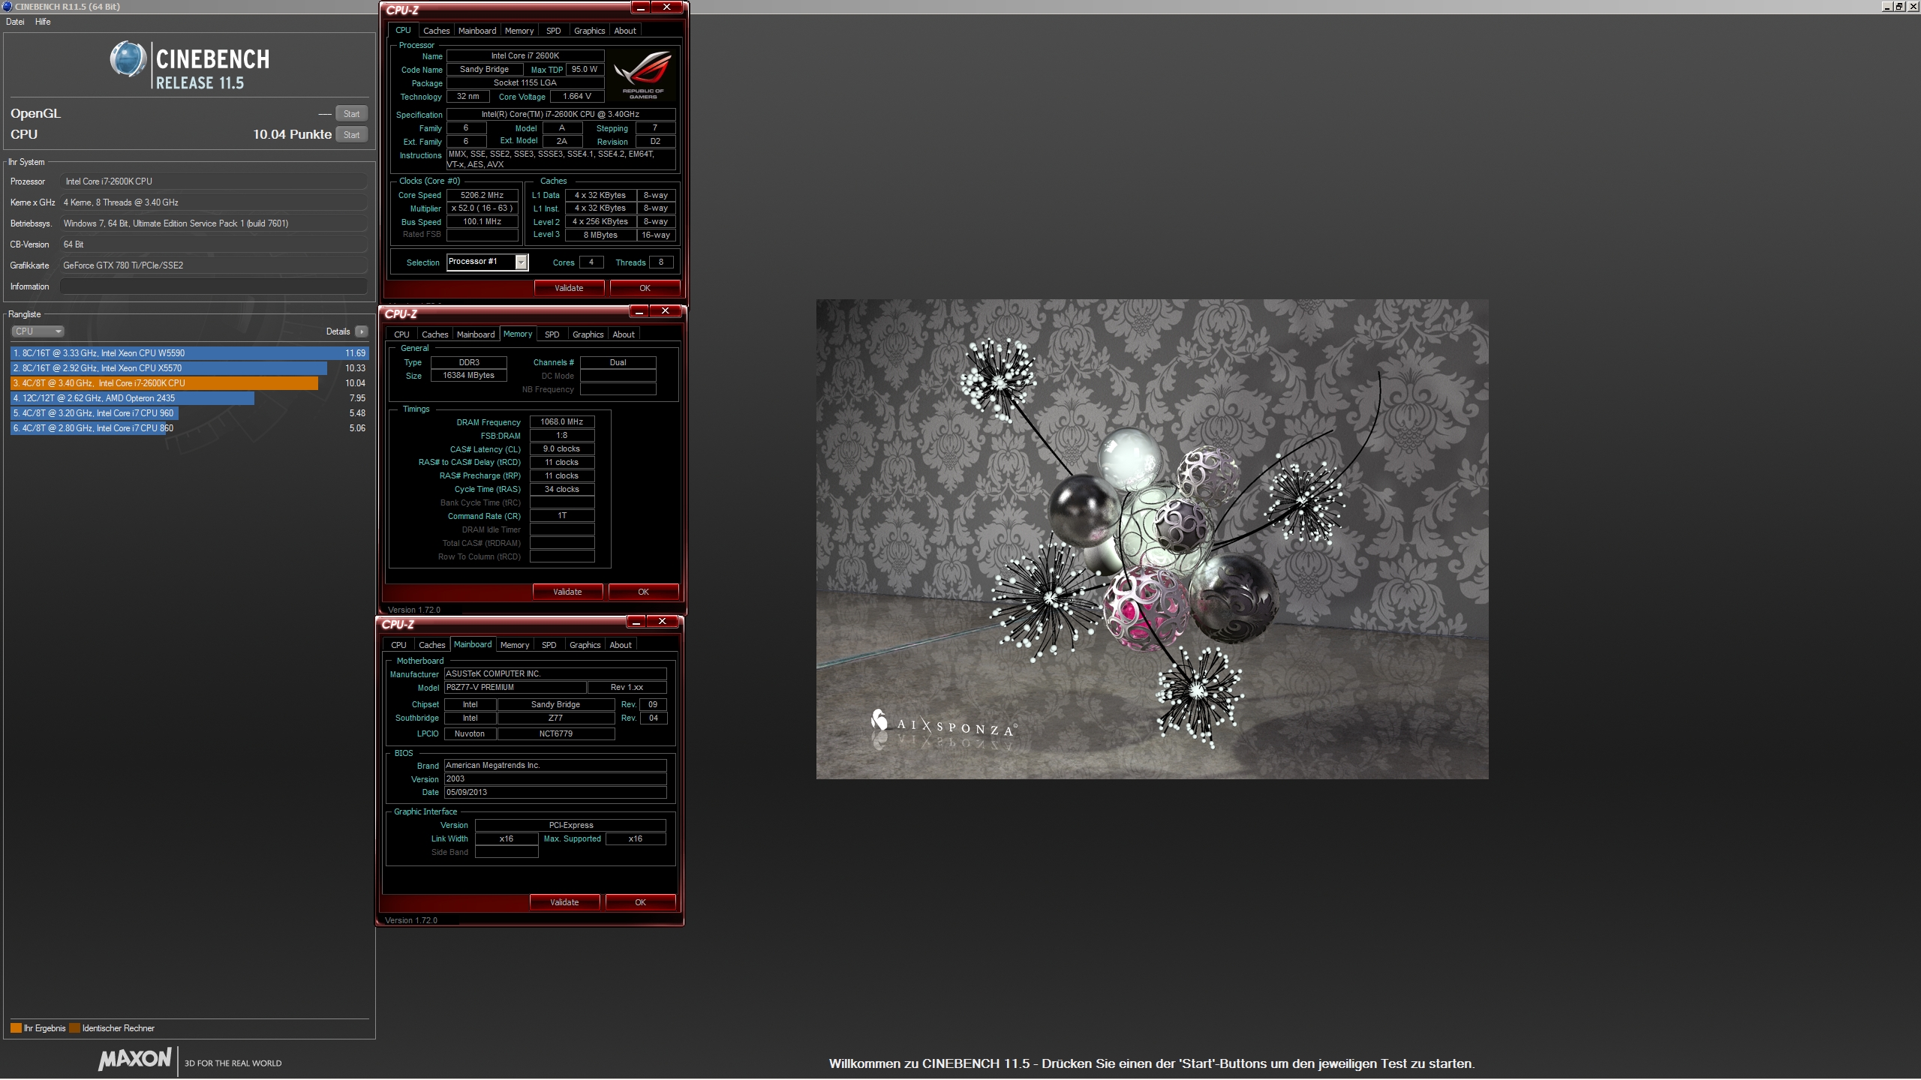This screenshot has width=1921, height=1080.
Task: Switch to Memory tab in top CPU-Z window
Action: 519,31
